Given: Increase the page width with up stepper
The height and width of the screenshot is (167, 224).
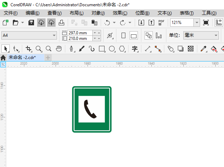Looking at the screenshot, I should [x=99, y=33].
